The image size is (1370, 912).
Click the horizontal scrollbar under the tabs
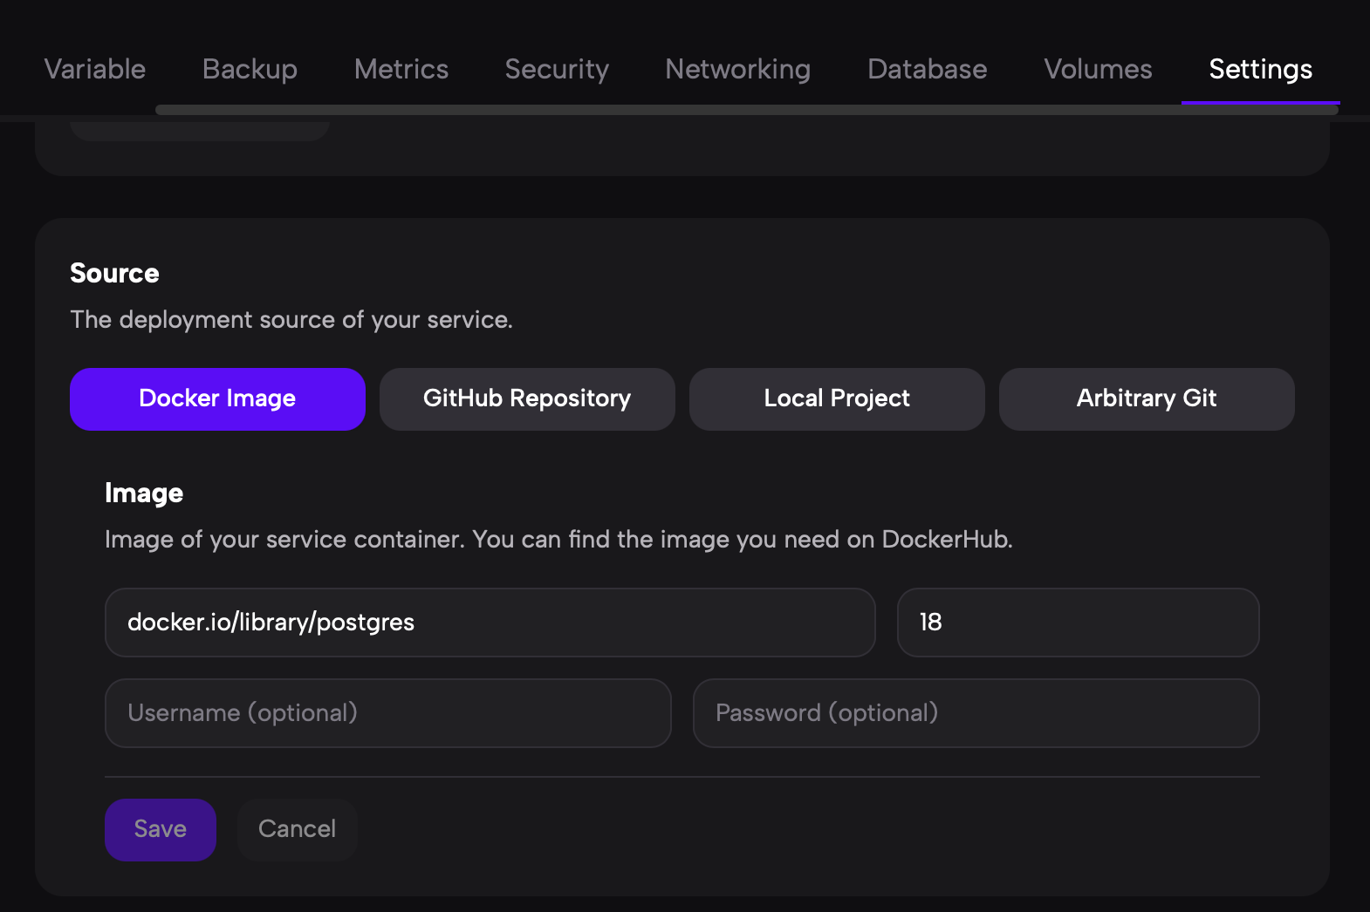(x=746, y=110)
